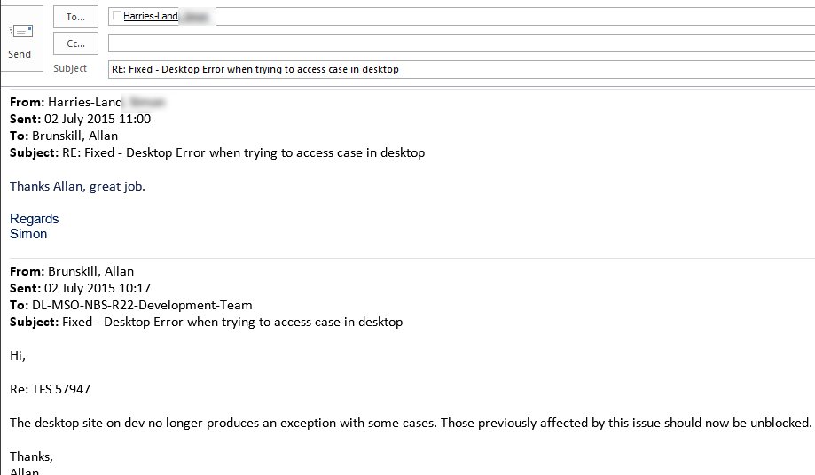Click the 'Simon' signature text
Screen dimensions: 815x475
click(28, 234)
